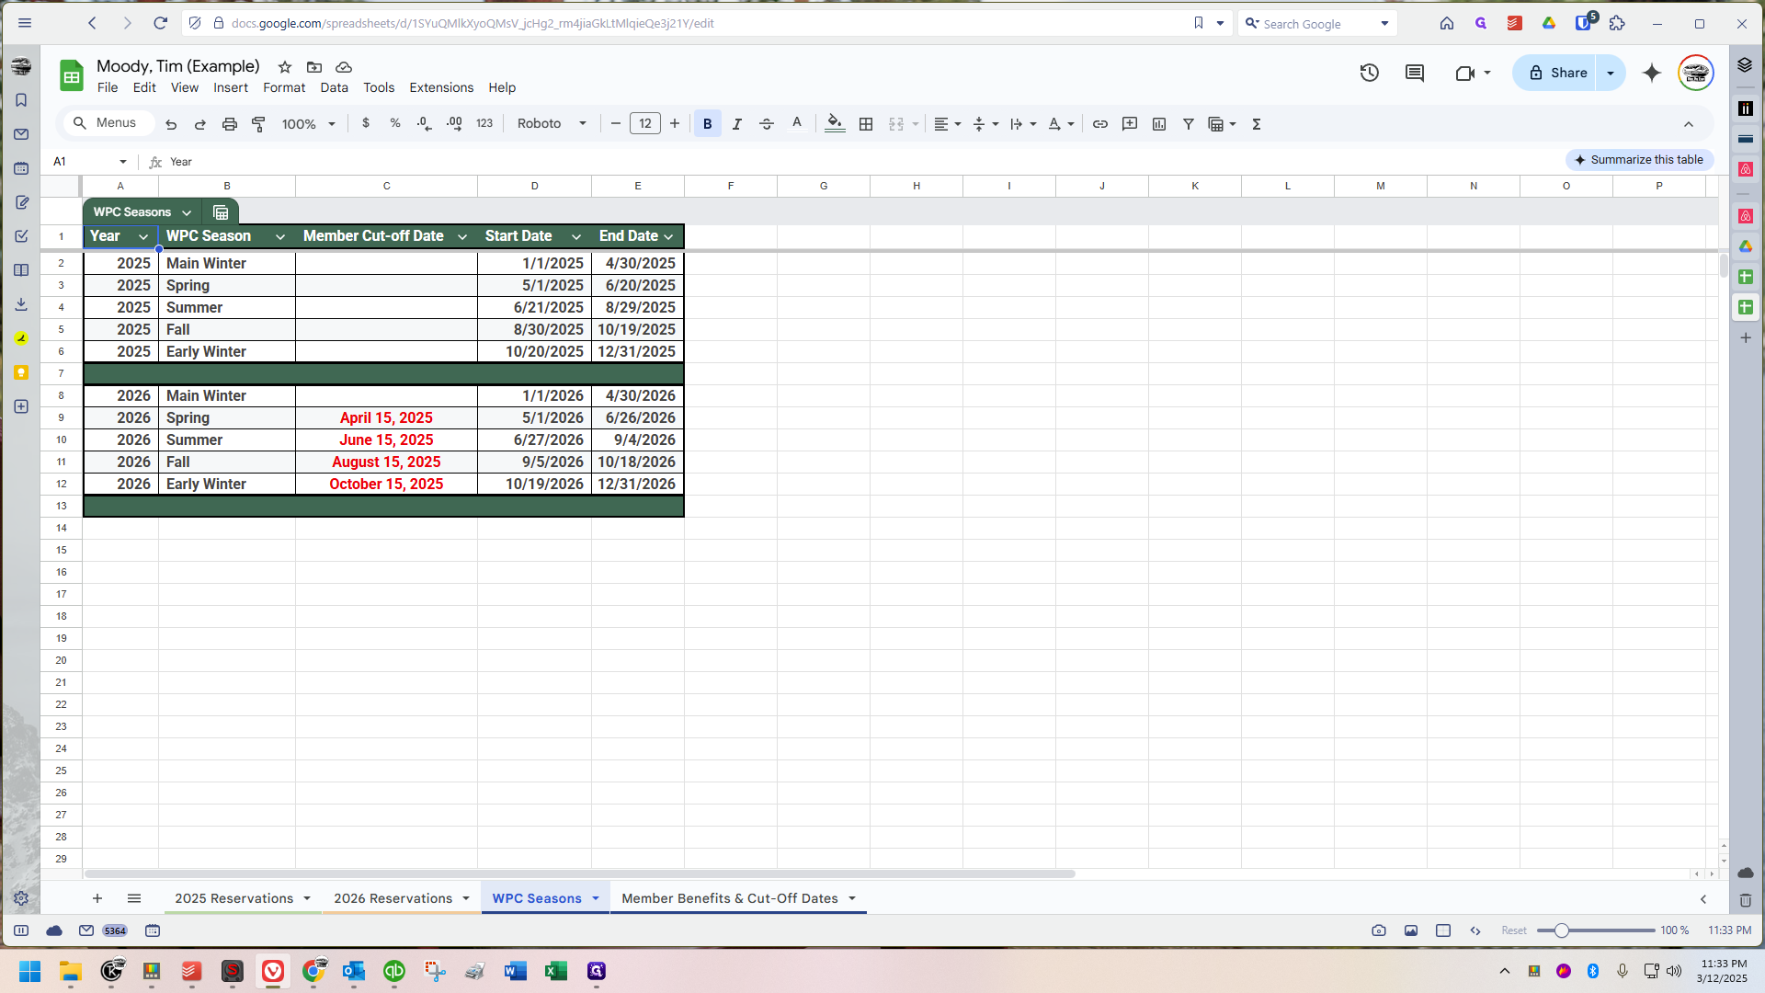Screen dimensions: 1765x993
Task: Open the Roboto font dropdown
Action: [551, 124]
